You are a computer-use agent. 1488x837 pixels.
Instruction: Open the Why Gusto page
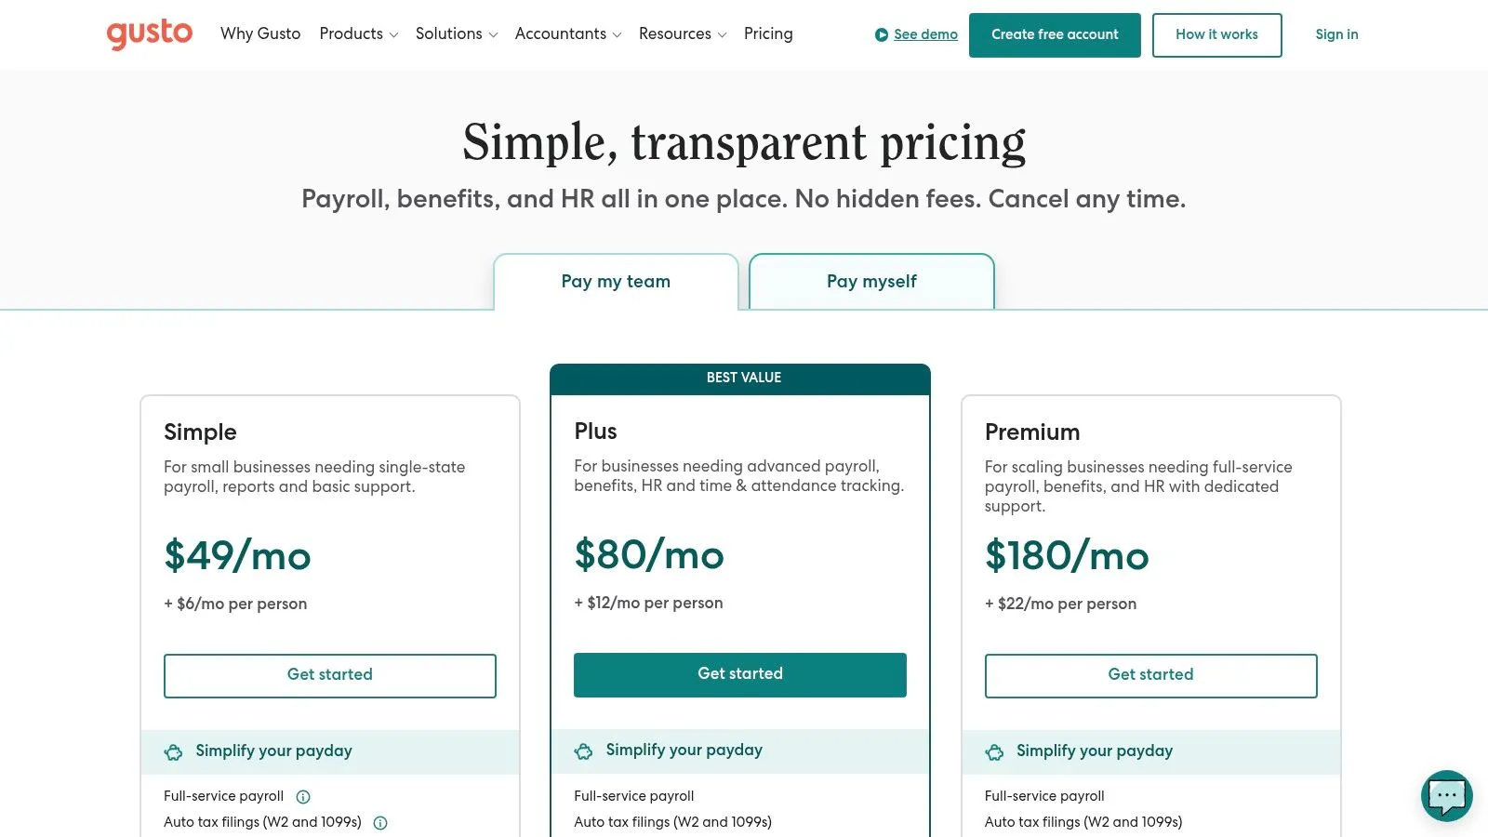pyautogui.click(x=260, y=33)
